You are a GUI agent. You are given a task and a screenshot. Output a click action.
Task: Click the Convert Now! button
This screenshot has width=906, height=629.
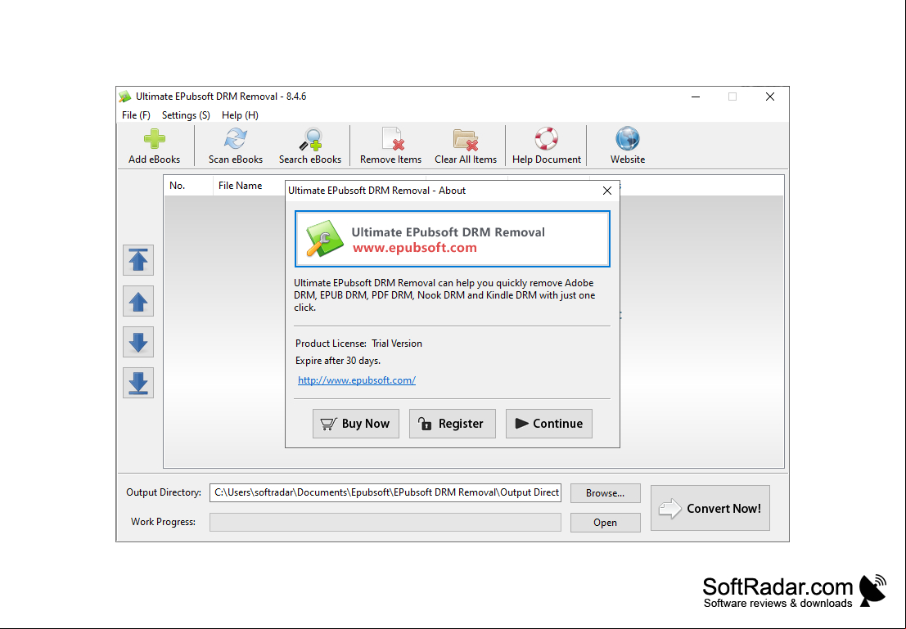tap(710, 508)
